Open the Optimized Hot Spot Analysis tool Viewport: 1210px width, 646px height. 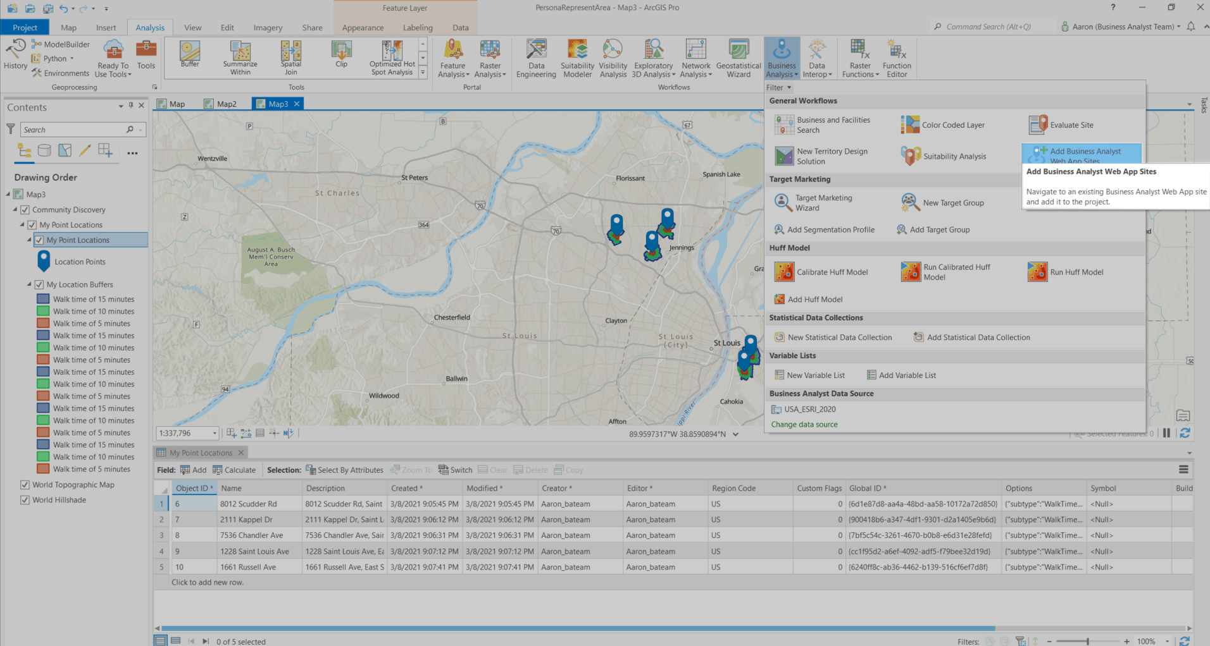click(391, 57)
